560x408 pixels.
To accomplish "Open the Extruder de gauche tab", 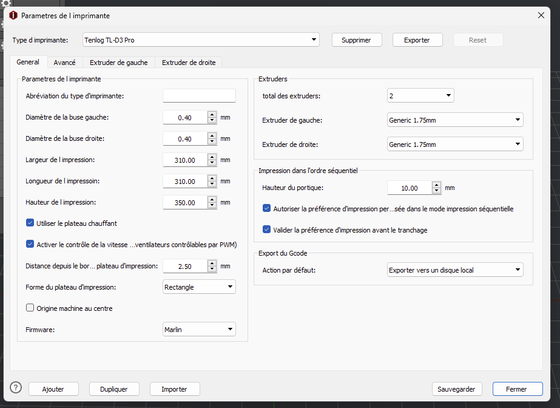I will click(x=118, y=63).
